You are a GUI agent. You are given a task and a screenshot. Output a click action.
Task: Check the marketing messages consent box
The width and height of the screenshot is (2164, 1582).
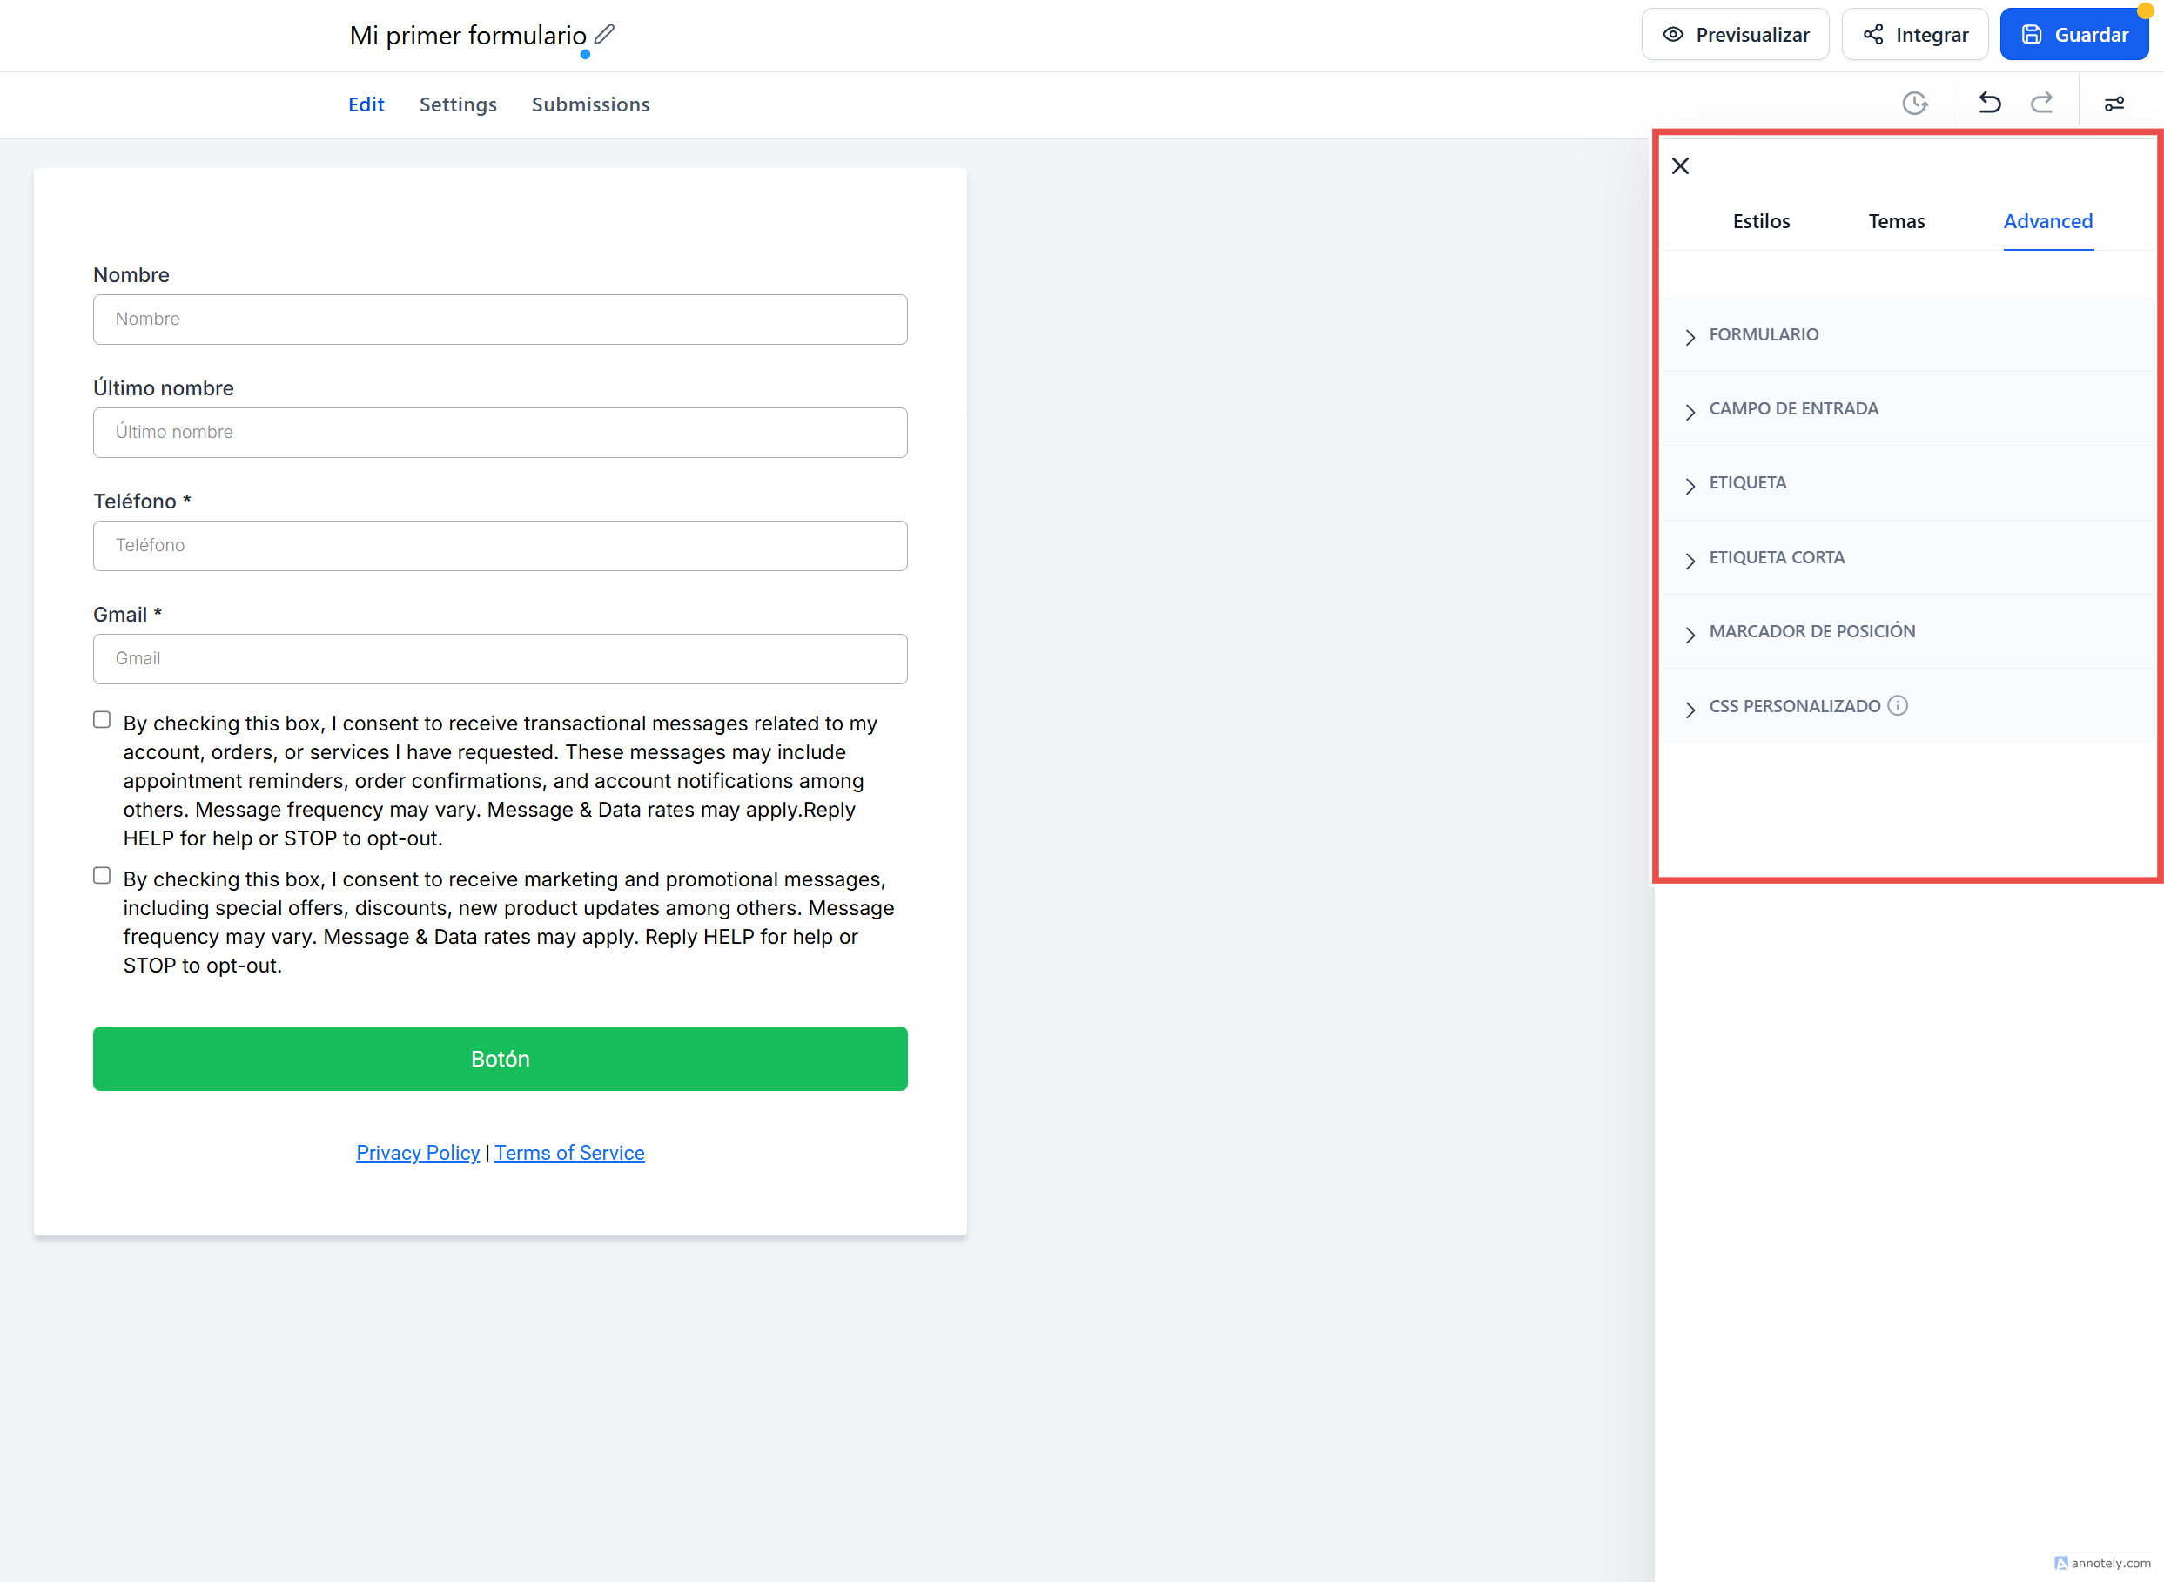coord(103,876)
